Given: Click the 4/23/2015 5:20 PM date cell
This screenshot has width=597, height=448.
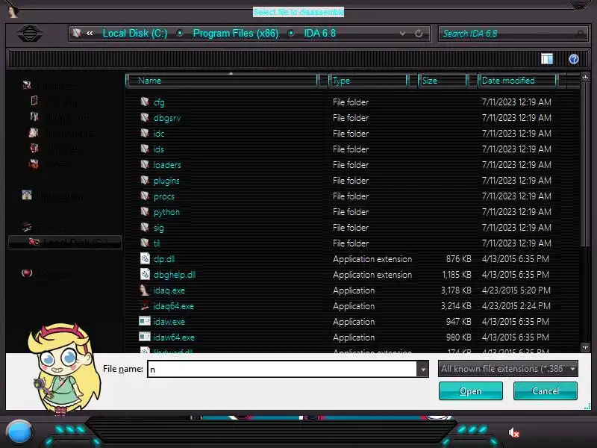Looking at the screenshot, I should coord(516,290).
